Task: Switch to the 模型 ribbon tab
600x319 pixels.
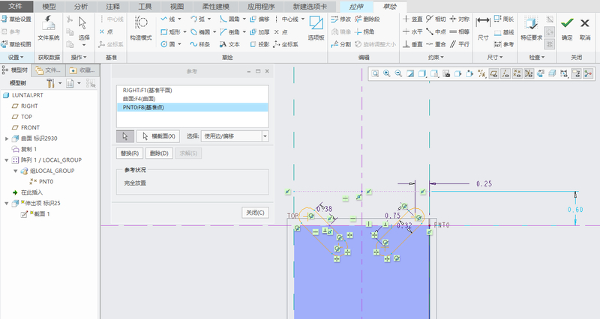Action: pos(49,7)
